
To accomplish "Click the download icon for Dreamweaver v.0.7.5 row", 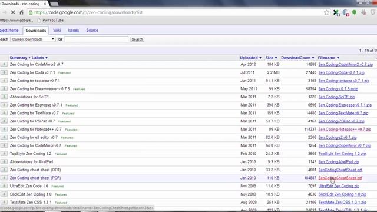I will pyautogui.click(x=4, y=89).
